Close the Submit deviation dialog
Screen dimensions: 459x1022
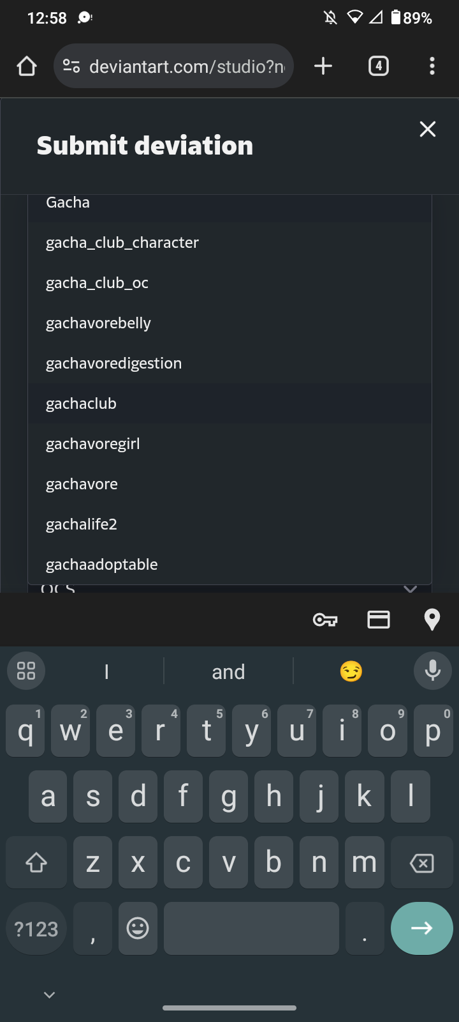428,129
